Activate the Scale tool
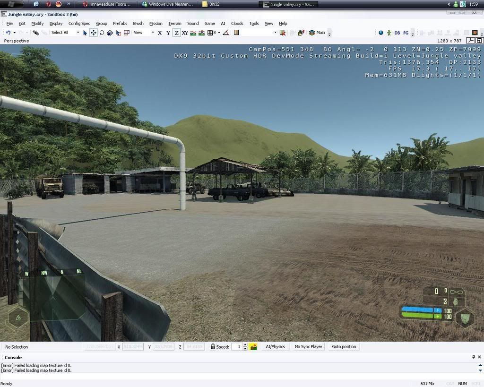Image resolution: width=484 pixels, height=387 pixels. (110, 33)
